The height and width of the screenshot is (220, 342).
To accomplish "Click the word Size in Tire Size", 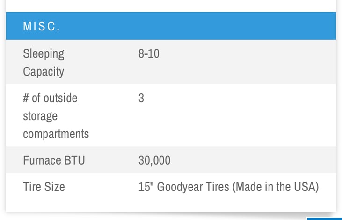I will pos(55,187).
